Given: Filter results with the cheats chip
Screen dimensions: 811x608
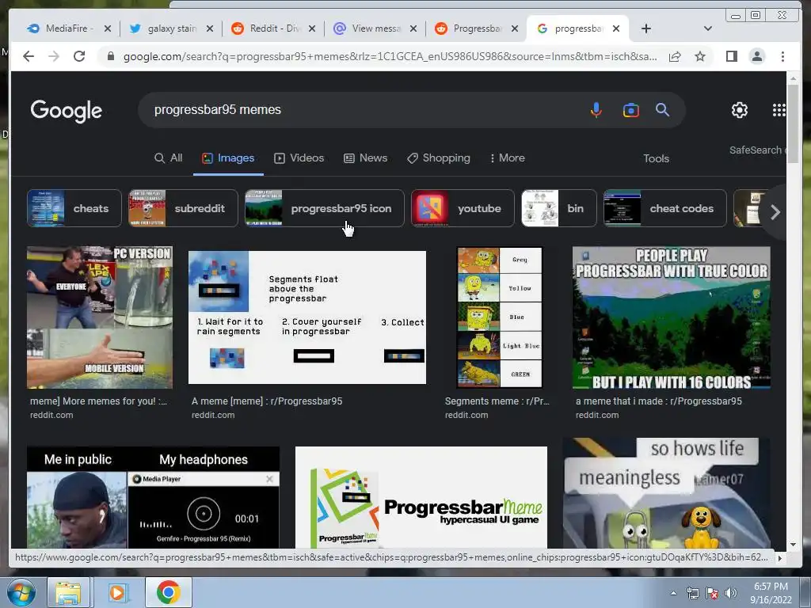Looking at the screenshot, I should tap(74, 208).
